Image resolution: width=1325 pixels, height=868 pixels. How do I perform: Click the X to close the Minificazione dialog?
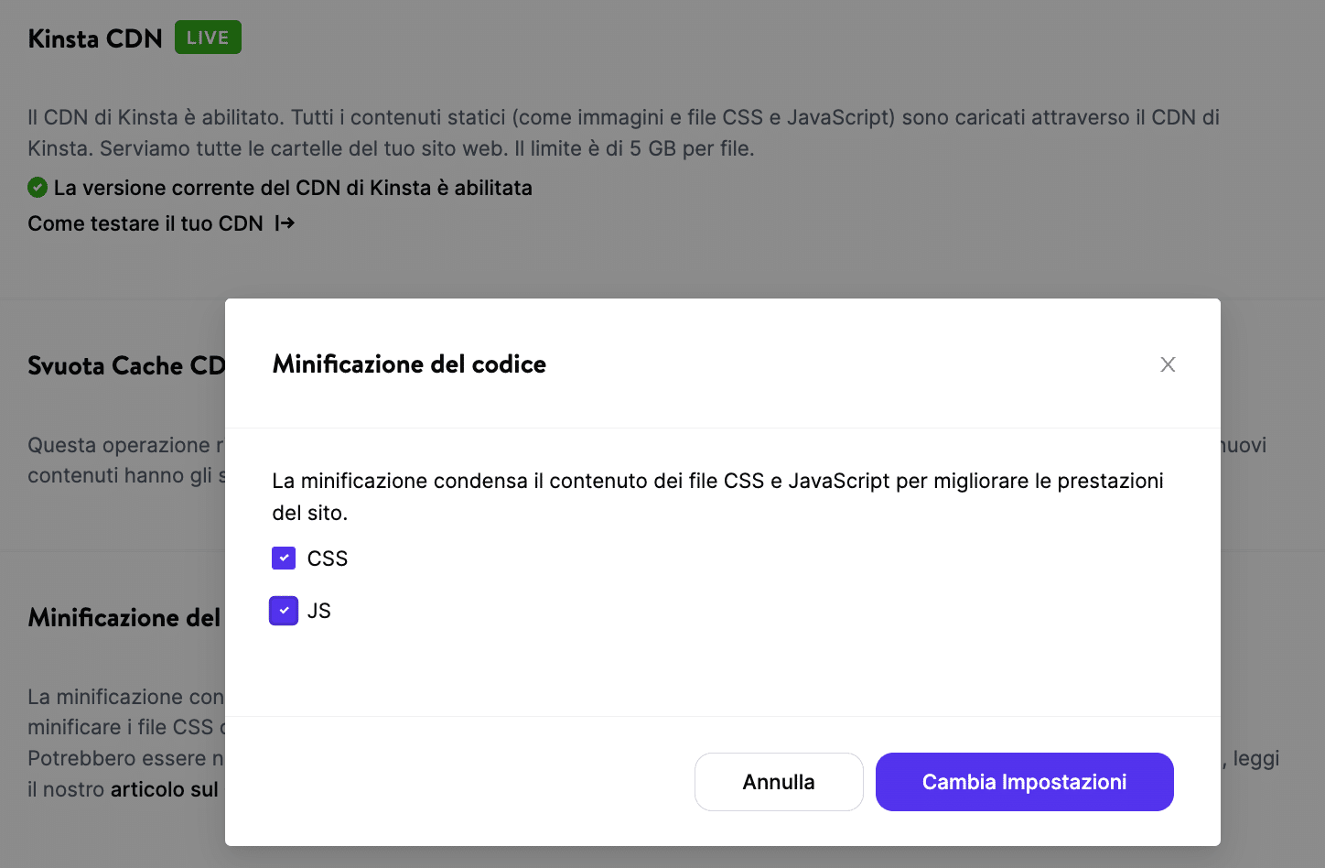point(1168,364)
